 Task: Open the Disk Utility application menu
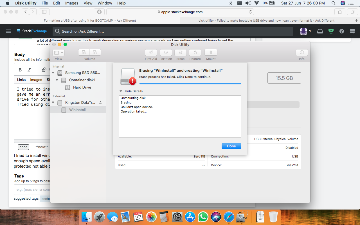(x=26, y=3)
